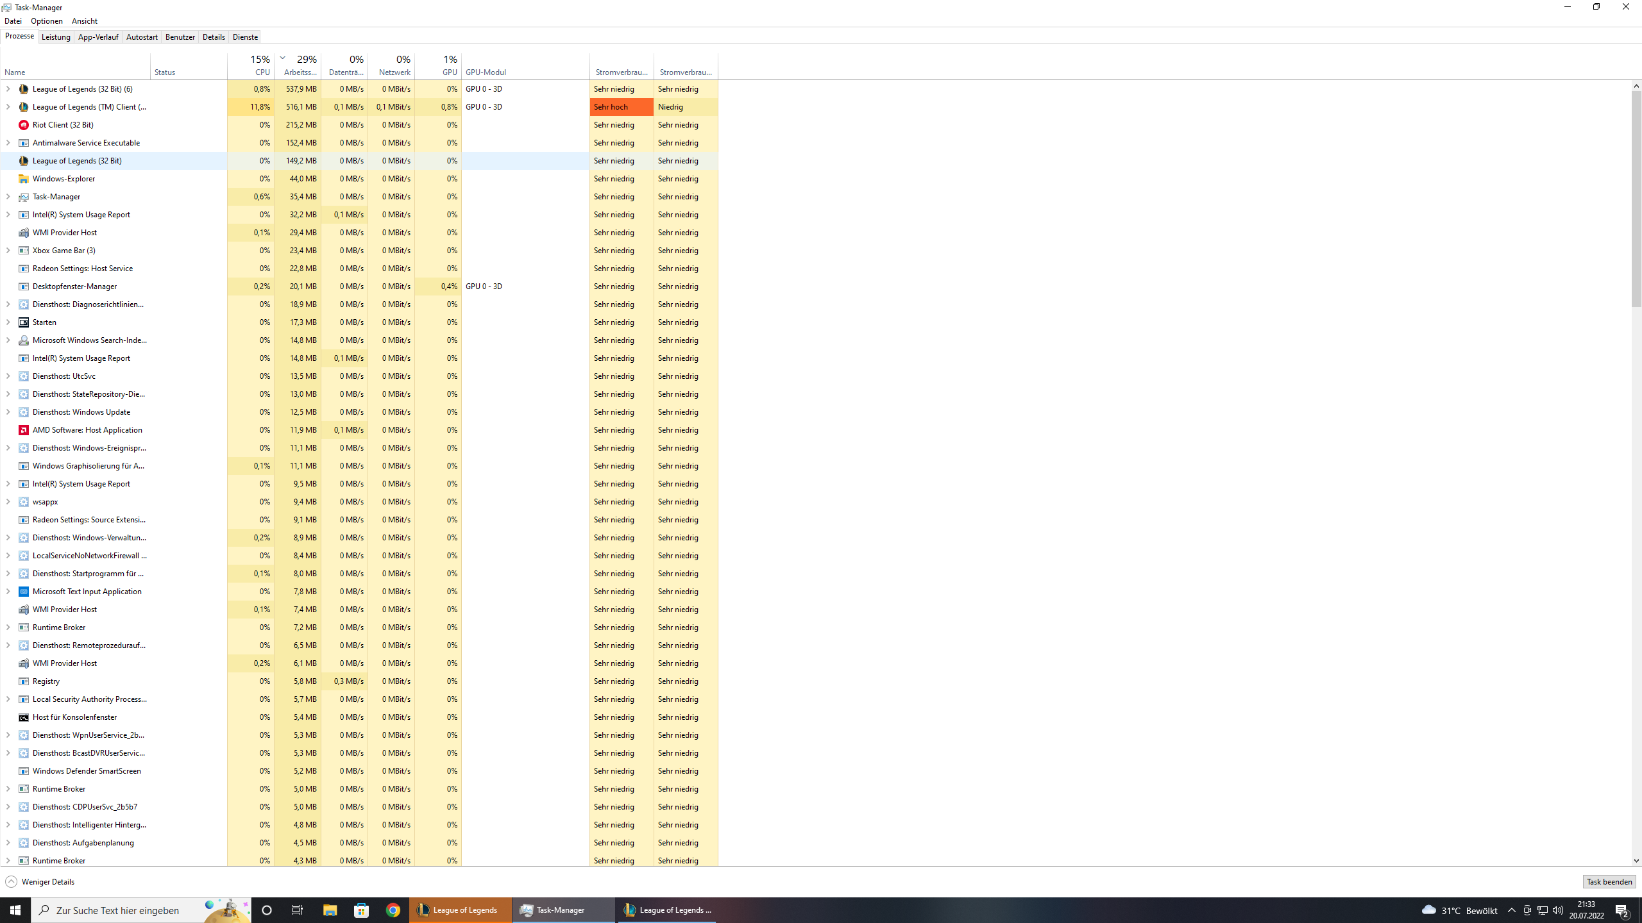Click the Task beenden button
1642x923 pixels.
click(1609, 881)
